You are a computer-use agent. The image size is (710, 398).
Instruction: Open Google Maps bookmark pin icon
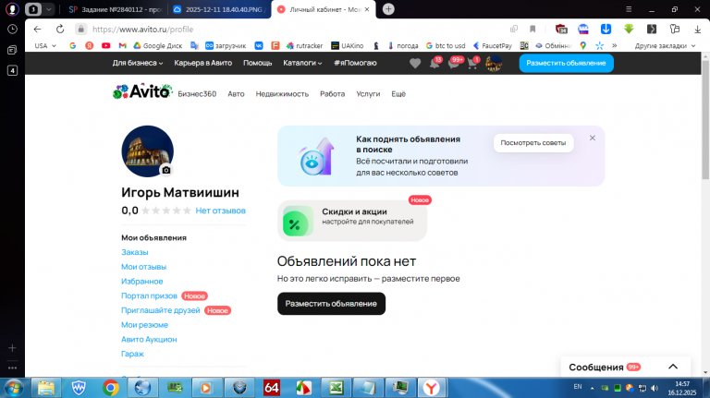coord(582,45)
